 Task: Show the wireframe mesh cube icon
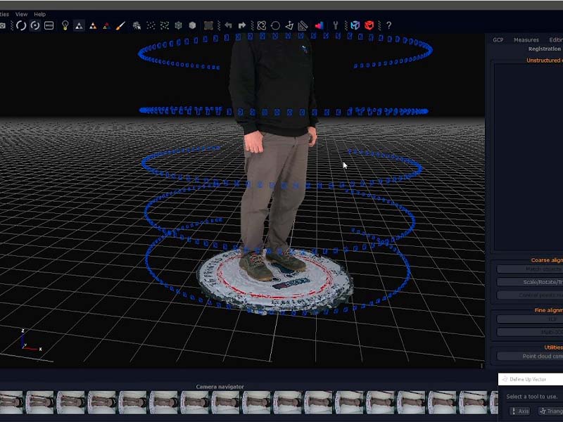click(179, 25)
